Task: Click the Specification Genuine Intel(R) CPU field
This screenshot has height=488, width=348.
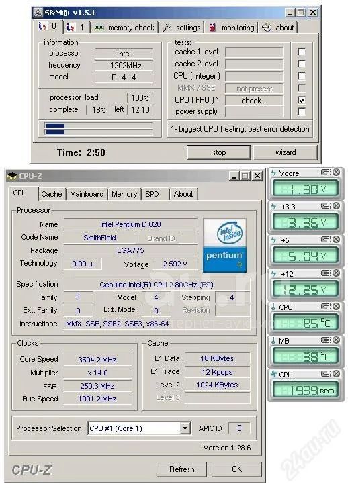Action: pyautogui.click(x=157, y=285)
